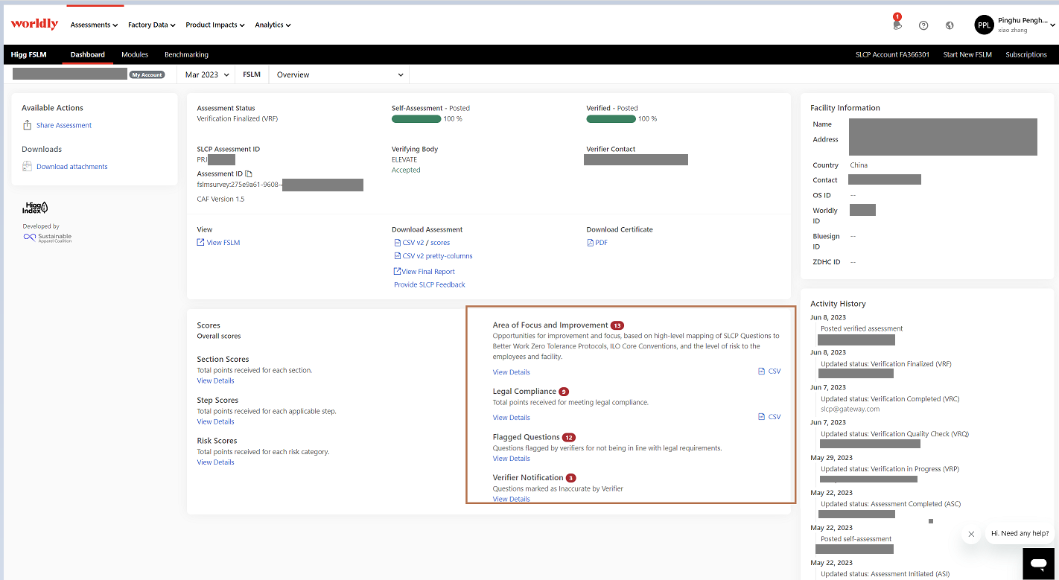Click View Details under Flagged Questions

512,459
